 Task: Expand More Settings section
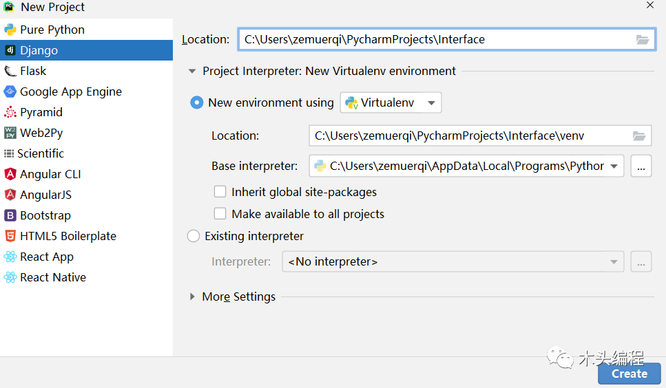(x=192, y=297)
